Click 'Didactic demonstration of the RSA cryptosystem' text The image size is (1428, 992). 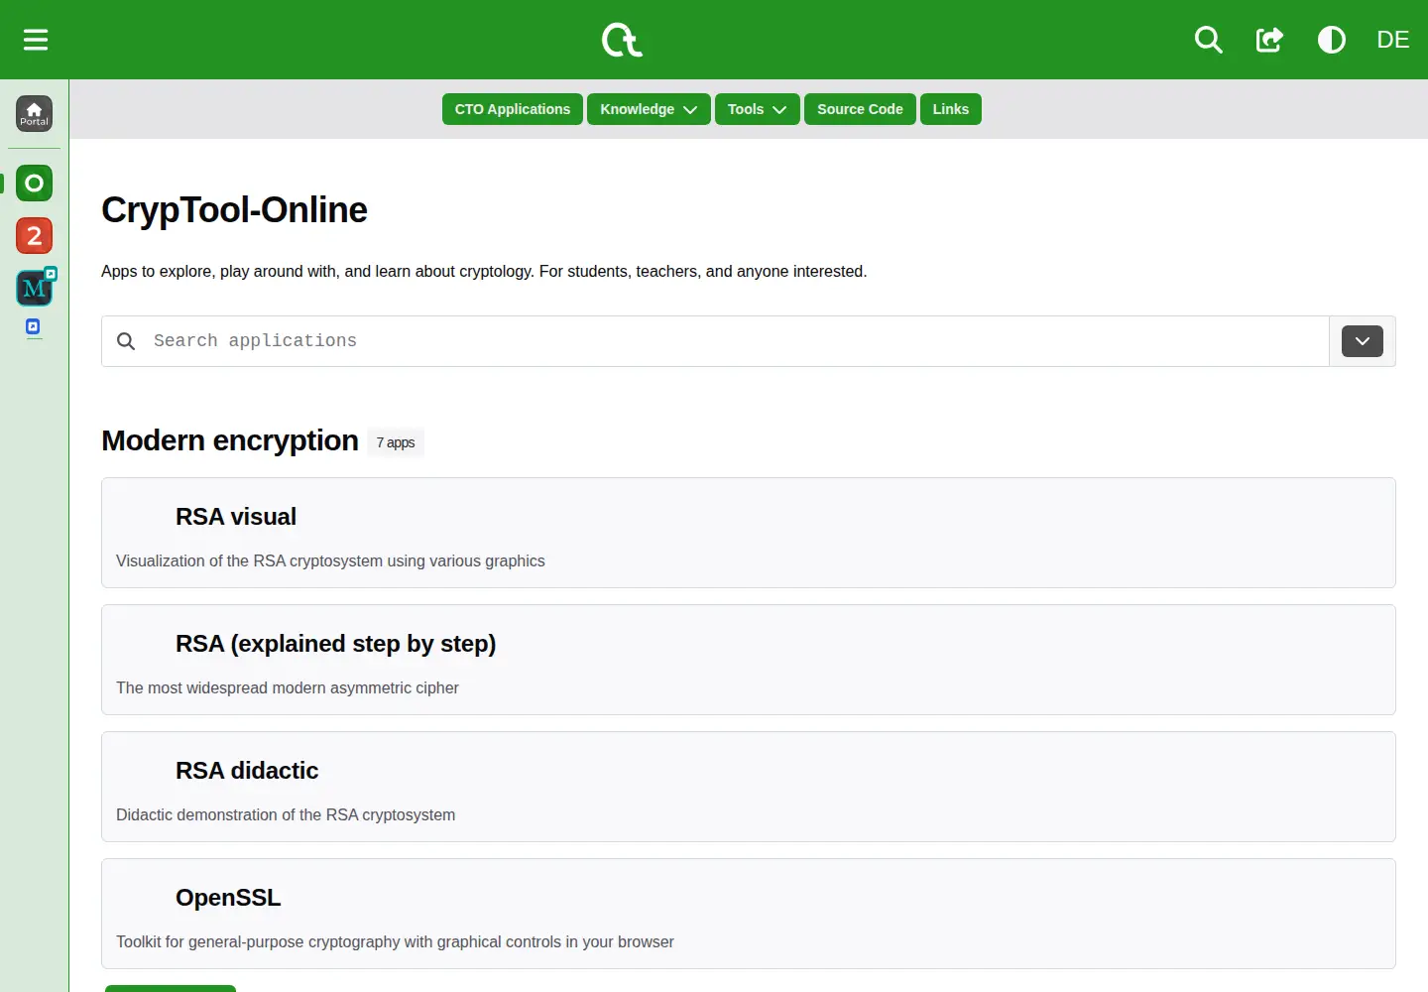(286, 814)
